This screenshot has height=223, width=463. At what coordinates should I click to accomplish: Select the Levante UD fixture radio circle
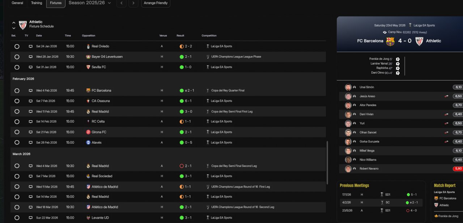[17, 218]
